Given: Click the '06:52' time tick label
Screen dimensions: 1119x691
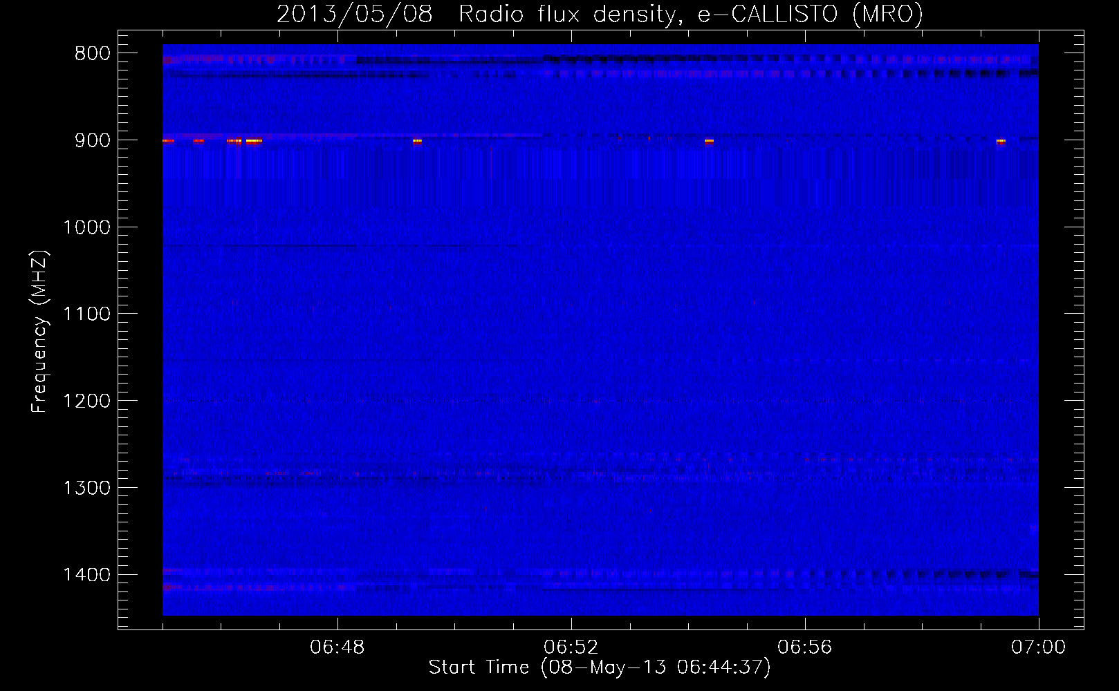Looking at the screenshot, I should pyautogui.click(x=571, y=647).
